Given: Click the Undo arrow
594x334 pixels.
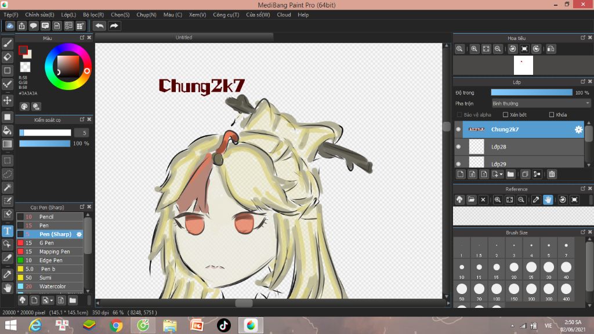Looking at the screenshot, I should (99, 26).
